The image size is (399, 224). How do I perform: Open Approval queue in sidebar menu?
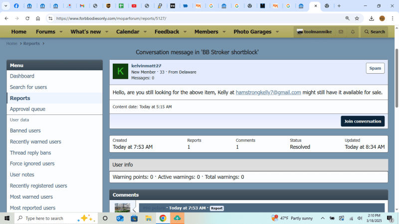click(x=55, y=109)
